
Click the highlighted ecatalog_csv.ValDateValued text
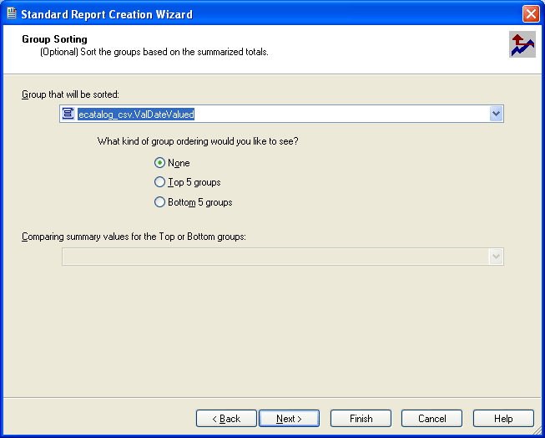136,114
